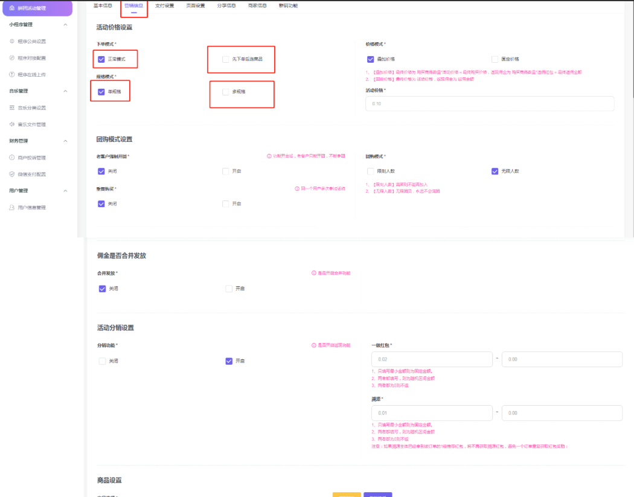This screenshot has height=497, width=634.
Task: Click the 音乐文件管理 speaker icon
Action: coord(11,124)
